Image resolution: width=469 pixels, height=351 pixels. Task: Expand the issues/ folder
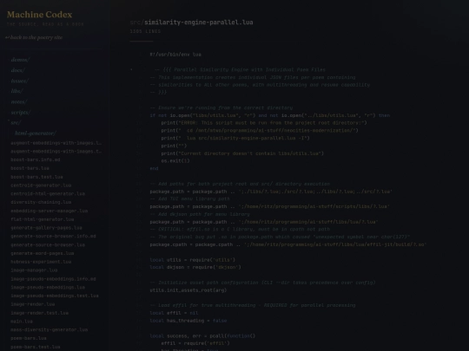(x=19, y=81)
